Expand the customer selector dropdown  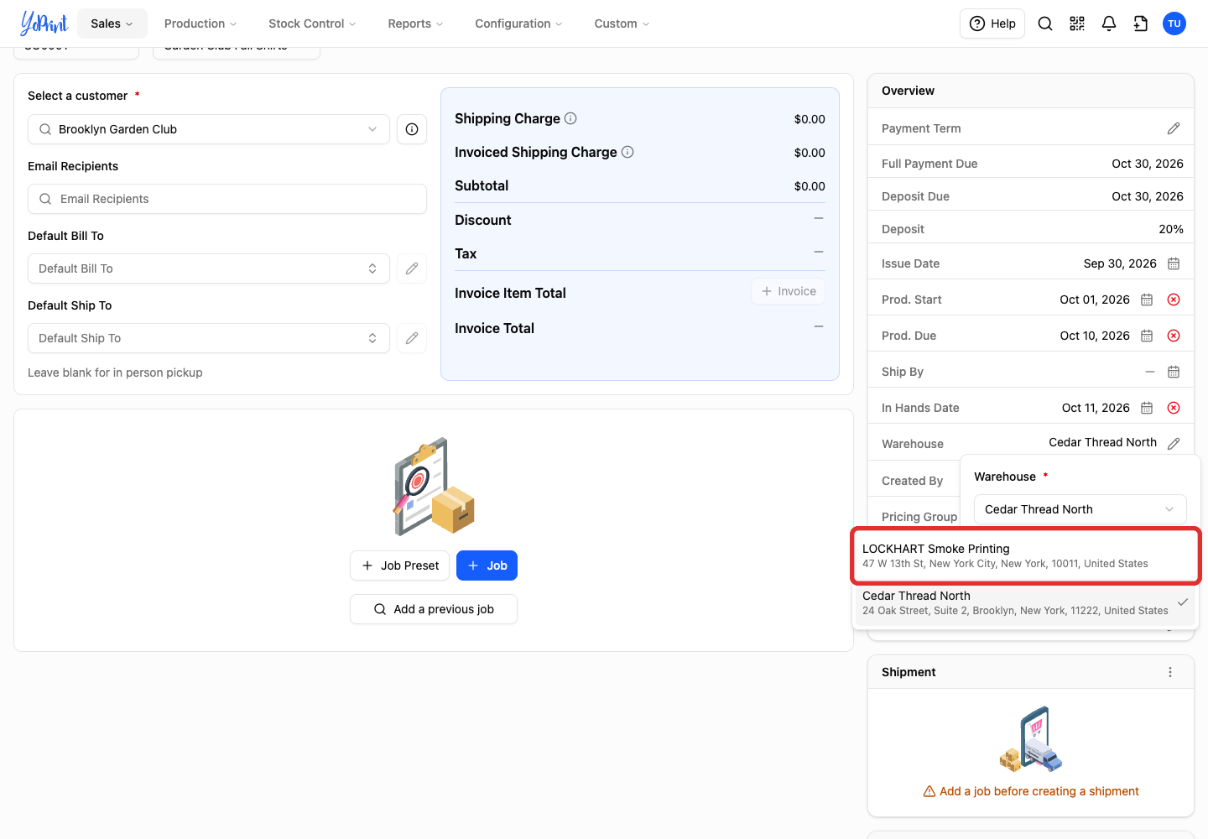tap(209, 129)
